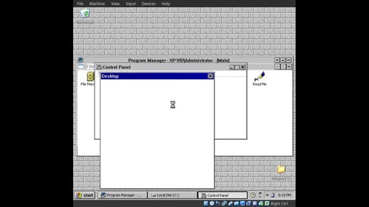Viewport: 369px width, 207px height.
Task: Click the Control Panel taskbar button
Action: (223, 195)
